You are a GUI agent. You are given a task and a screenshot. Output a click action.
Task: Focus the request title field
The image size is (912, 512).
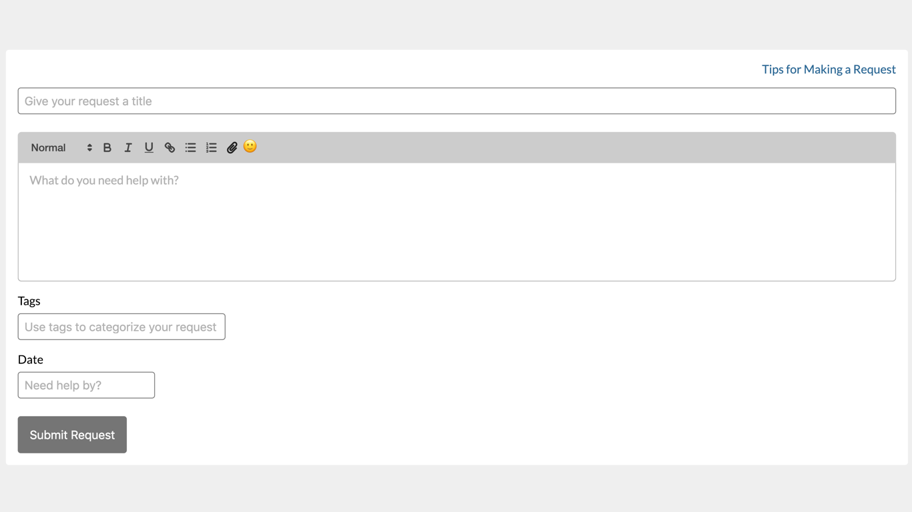click(x=457, y=101)
